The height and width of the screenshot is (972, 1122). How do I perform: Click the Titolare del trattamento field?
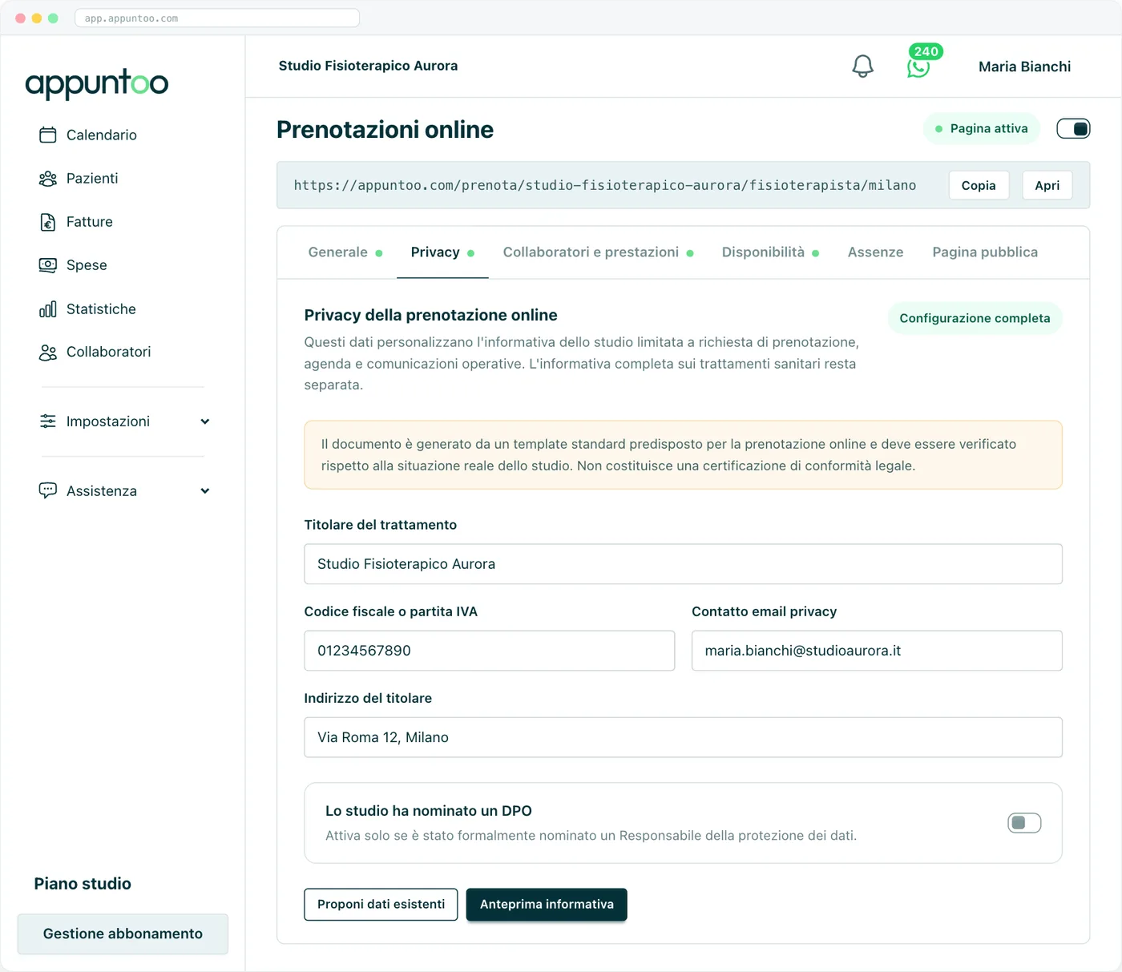(x=683, y=564)
